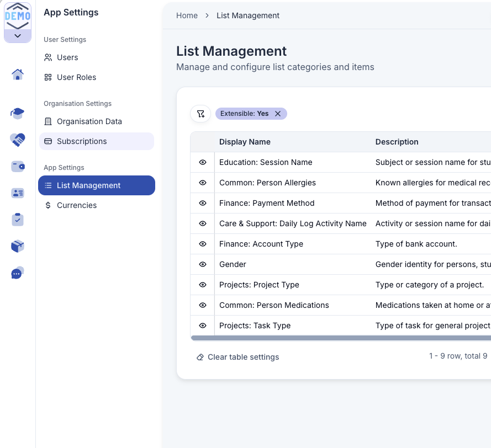The width and height of the screenshot is (491, 448).
Task: View the Education: Session Name row eye
Action: (203, 162)
